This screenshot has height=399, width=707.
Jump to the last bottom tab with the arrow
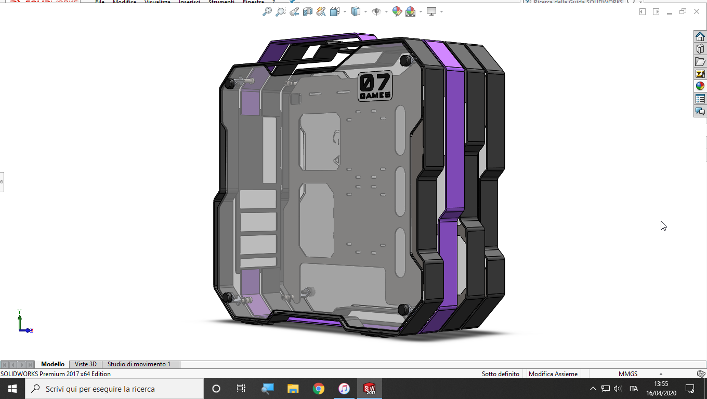(x=30, y=365)
